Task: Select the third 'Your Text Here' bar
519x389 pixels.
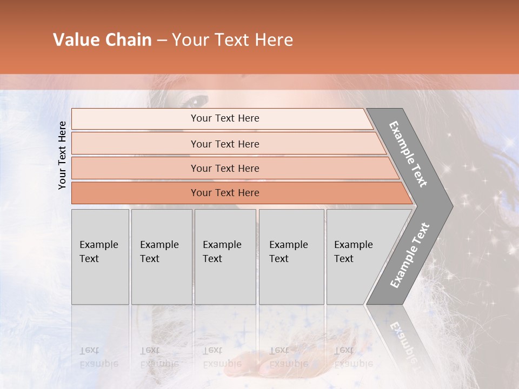Action: pos(224,168)
